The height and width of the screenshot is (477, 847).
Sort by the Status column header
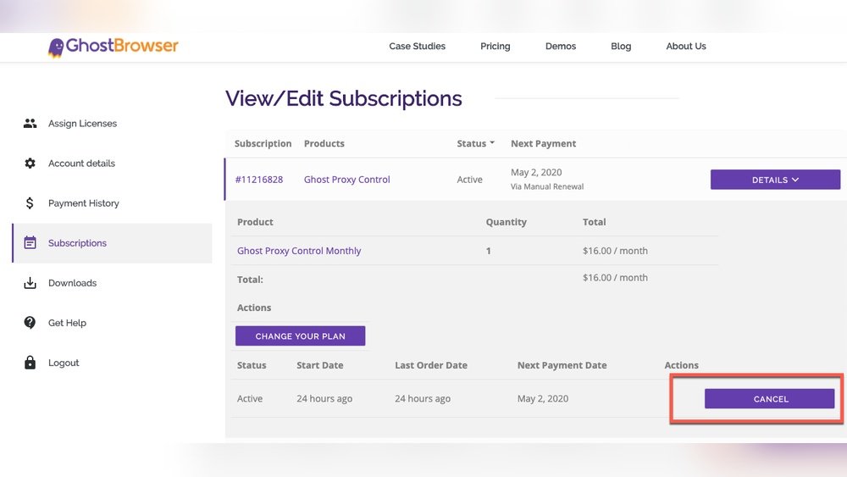475,144
